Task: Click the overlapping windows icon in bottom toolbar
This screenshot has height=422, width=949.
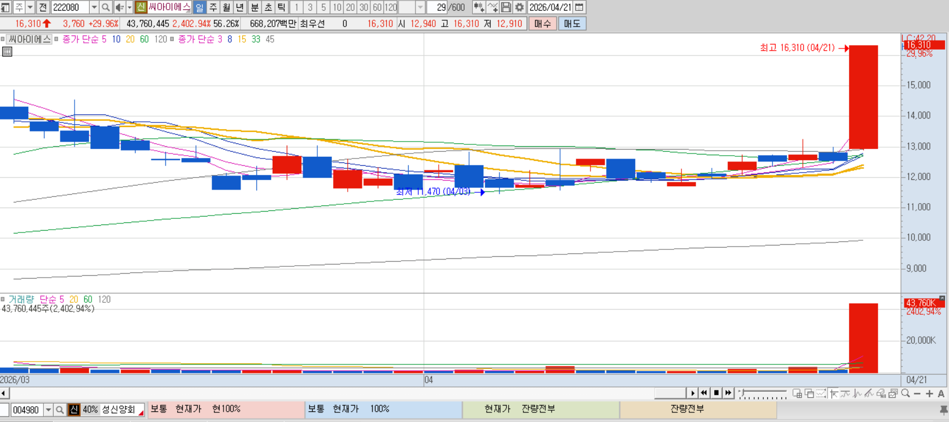Action: click(809, 393)
